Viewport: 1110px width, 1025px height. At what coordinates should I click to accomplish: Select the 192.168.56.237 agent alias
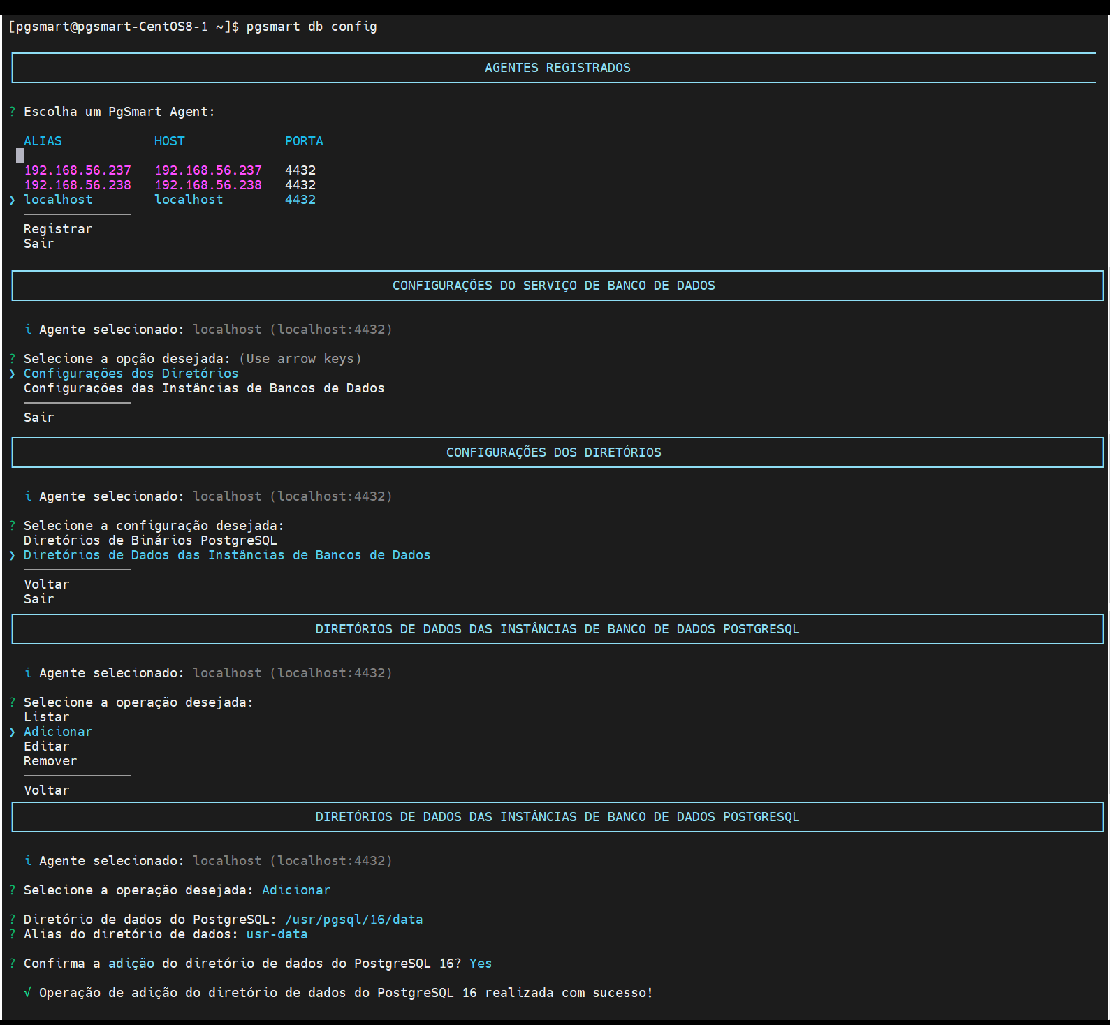[x=78, y=170]
